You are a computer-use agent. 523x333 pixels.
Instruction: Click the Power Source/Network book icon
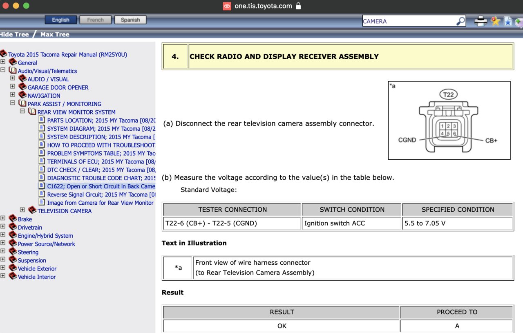pos(13,244)
